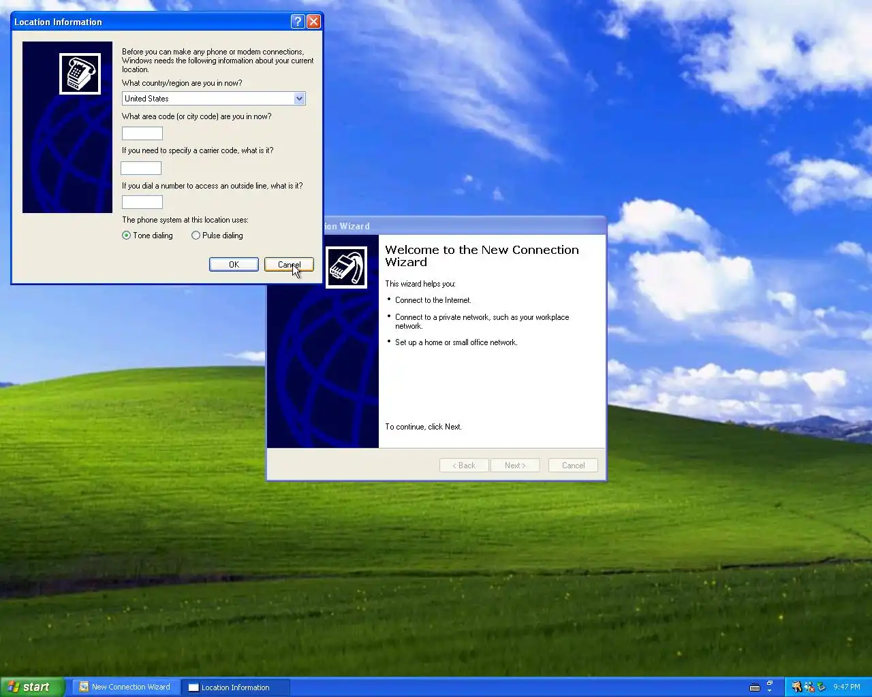Click the outside line number input field
872x697 pixels.
142,202
